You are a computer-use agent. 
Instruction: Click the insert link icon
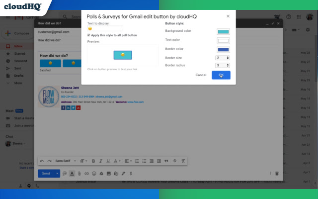pyautogui.click(x=86, y=174)
